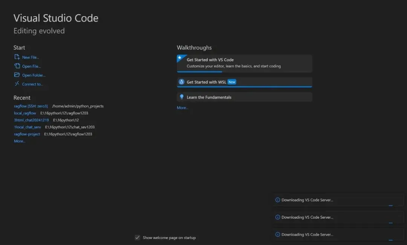The image size is (407, 245).
Task: Click progress bar under Get Started with WSL
Action: click(244, 87)
